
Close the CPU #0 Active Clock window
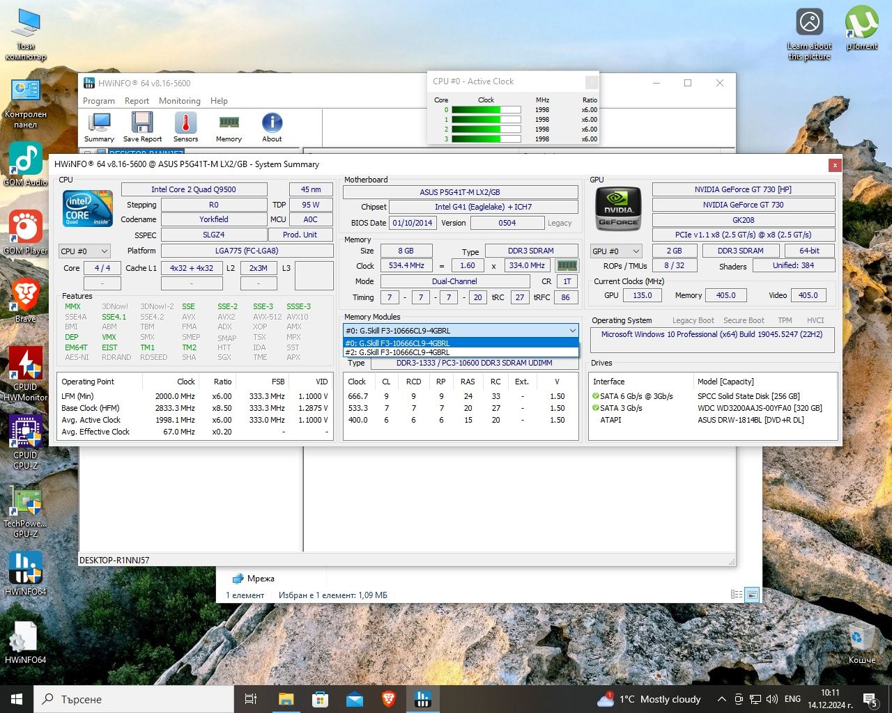(x=591, y=82)
